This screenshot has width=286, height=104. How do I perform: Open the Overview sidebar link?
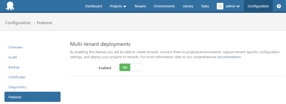[15, 47]
